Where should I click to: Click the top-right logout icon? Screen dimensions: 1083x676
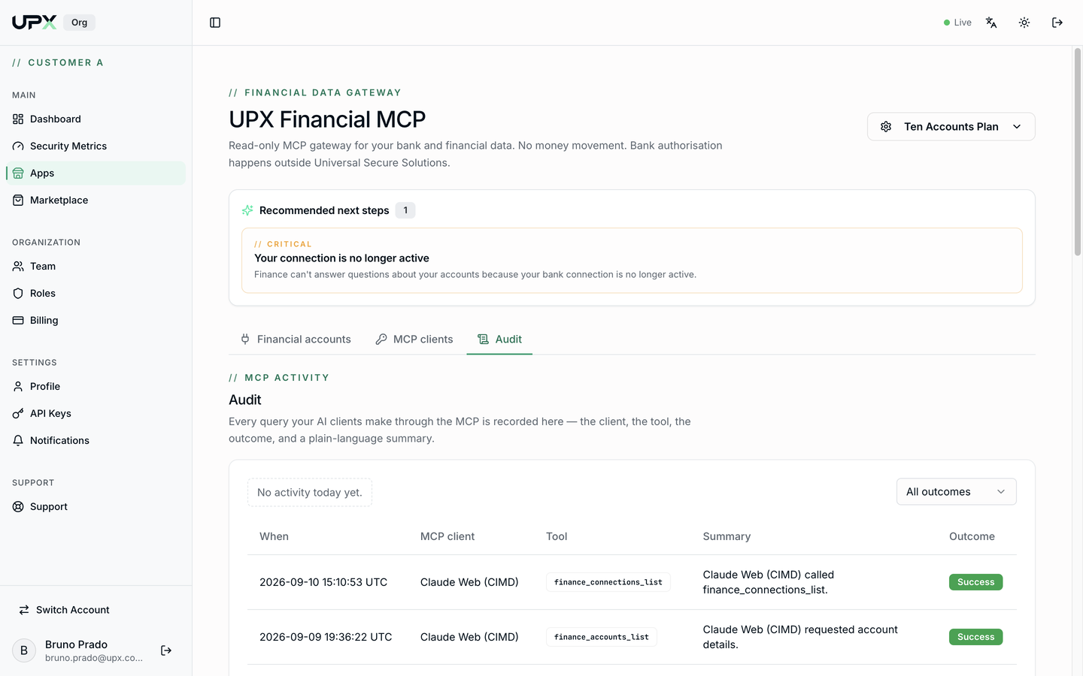tap(1057, 23)
